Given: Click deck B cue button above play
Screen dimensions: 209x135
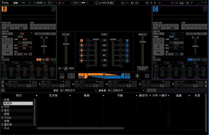Looking at the screenshot, I should 7,47.
